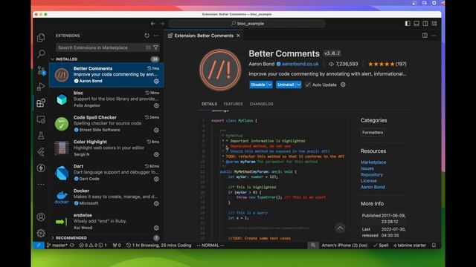
Task: Open the Spell status bar item
Action: (381, 245)
